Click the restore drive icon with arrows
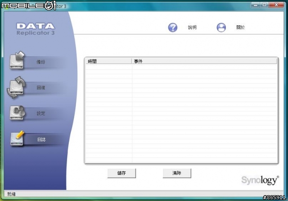The width and height of the screenshot is (288, 201). click(x=17, y=87)
